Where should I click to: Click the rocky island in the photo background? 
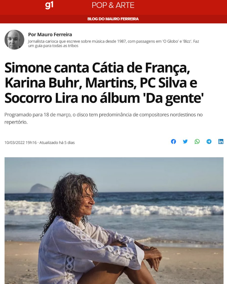pos(40,188)
